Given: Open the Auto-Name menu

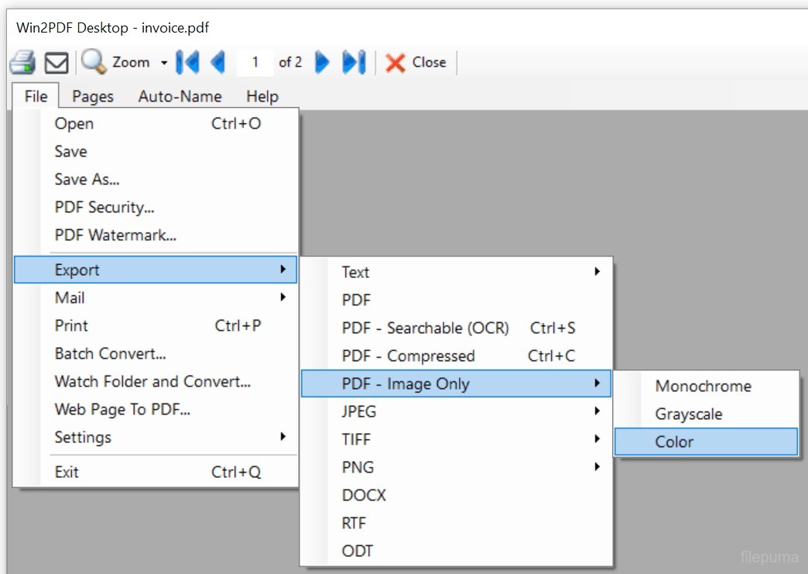Looking at the screenshot, I should click(x=180, y=97).
